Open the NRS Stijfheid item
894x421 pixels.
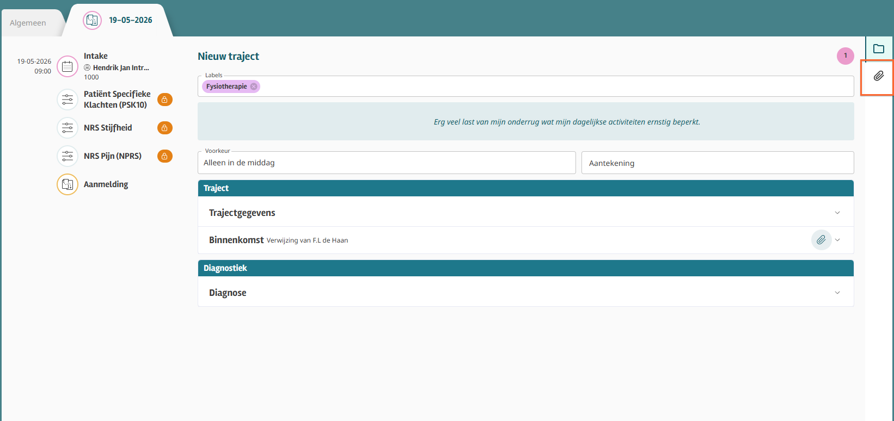pos(108,128)
